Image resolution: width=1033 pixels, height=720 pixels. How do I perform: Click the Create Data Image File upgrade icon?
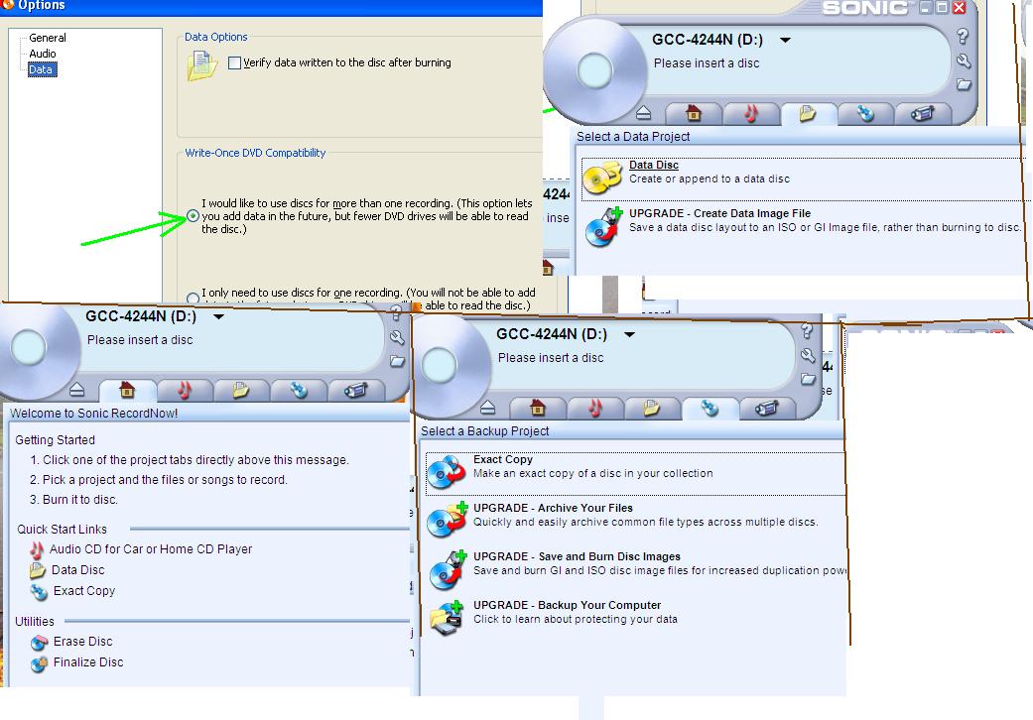pyautogui.click(x=603, y=226)
